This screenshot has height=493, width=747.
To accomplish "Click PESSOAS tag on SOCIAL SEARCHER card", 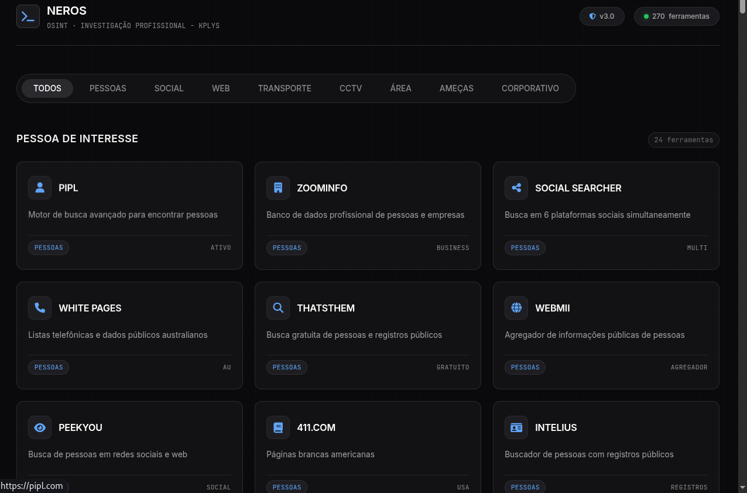I will [525, 248].
